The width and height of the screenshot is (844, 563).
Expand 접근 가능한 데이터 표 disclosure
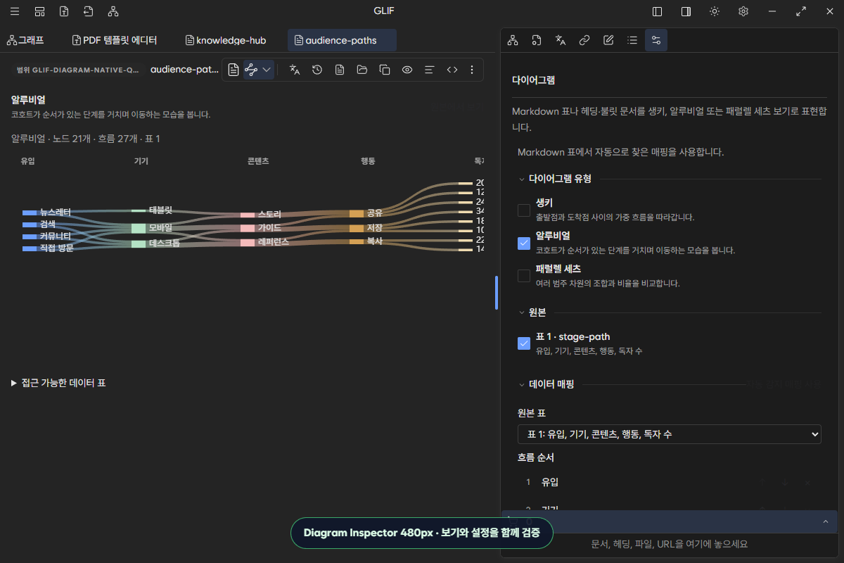tap(58, 383)
